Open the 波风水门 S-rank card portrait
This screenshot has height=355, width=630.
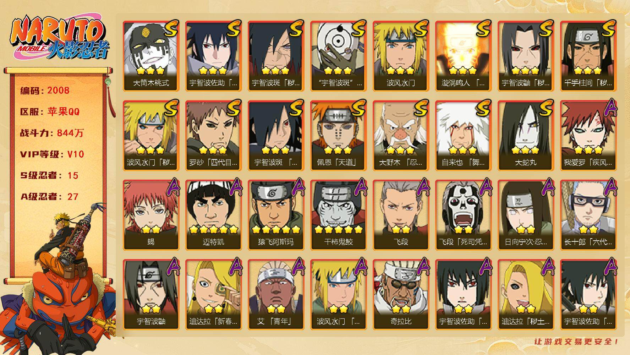click(x=401, y=56)
